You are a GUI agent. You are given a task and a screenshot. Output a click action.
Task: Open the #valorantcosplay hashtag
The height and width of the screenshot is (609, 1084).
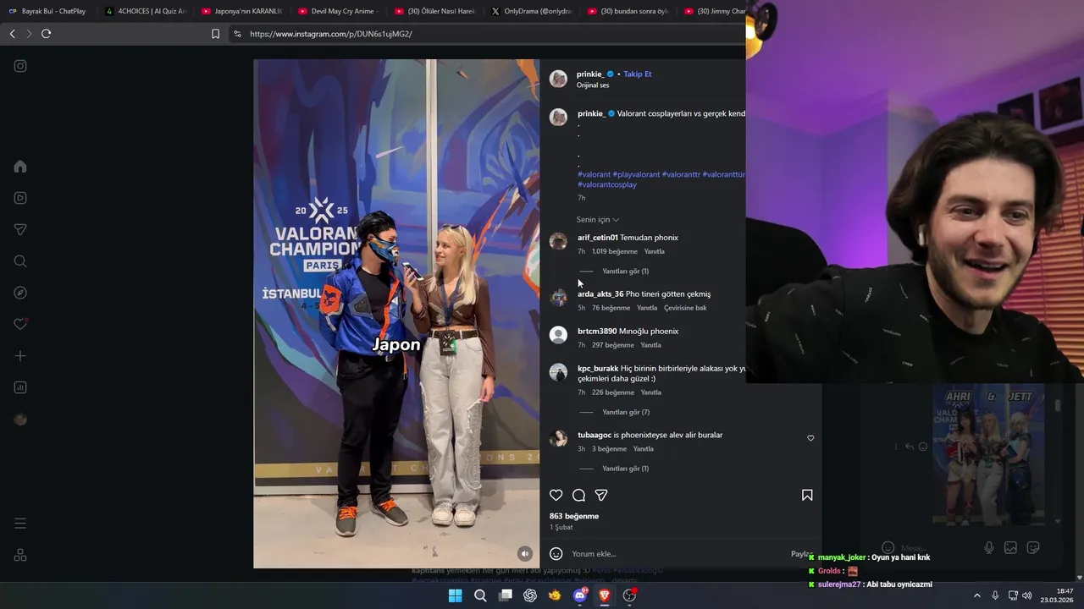pos(607,184)
